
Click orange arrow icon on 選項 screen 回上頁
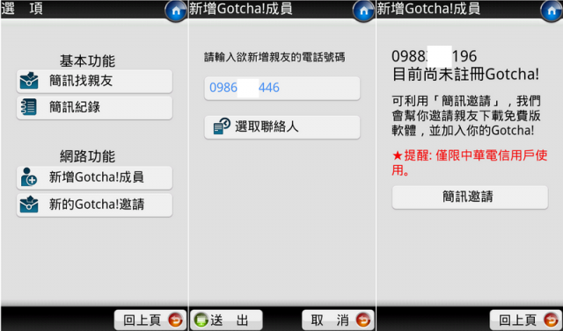[176, 320]
